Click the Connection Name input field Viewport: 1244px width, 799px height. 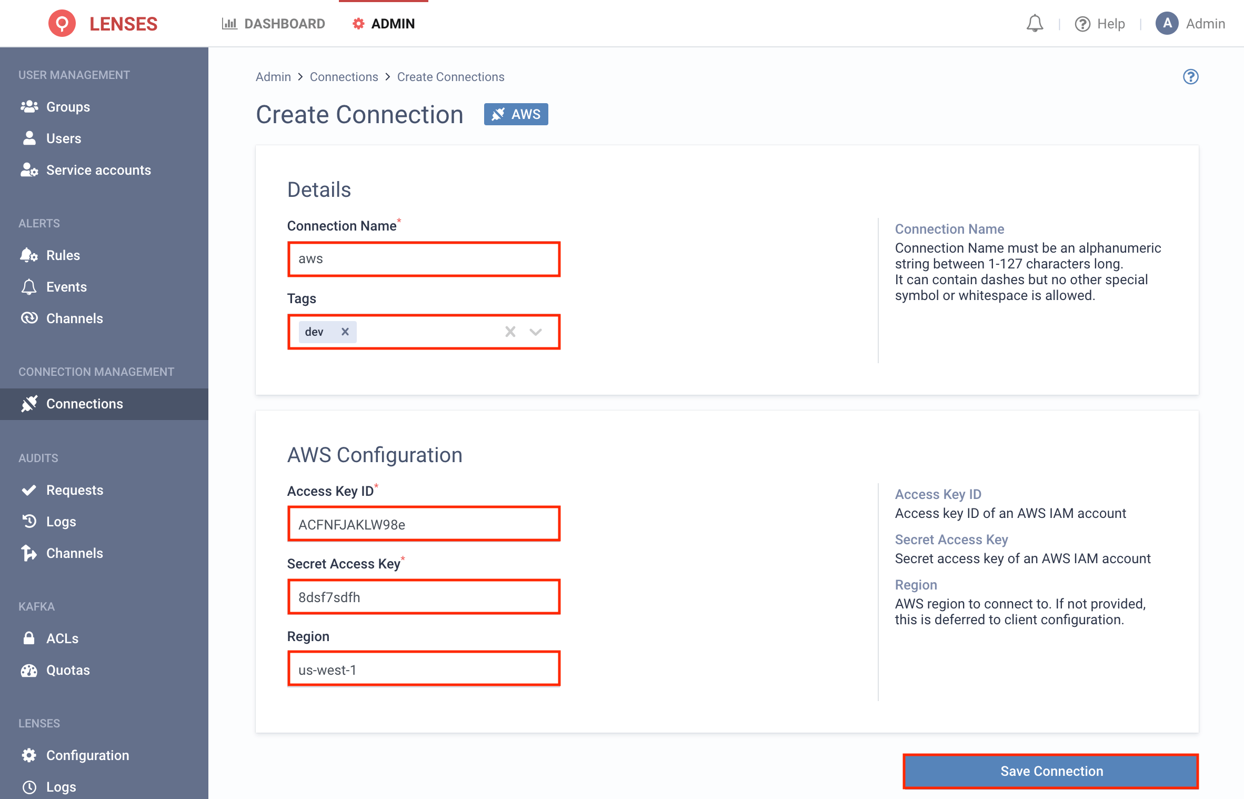[x=424, y=258]
